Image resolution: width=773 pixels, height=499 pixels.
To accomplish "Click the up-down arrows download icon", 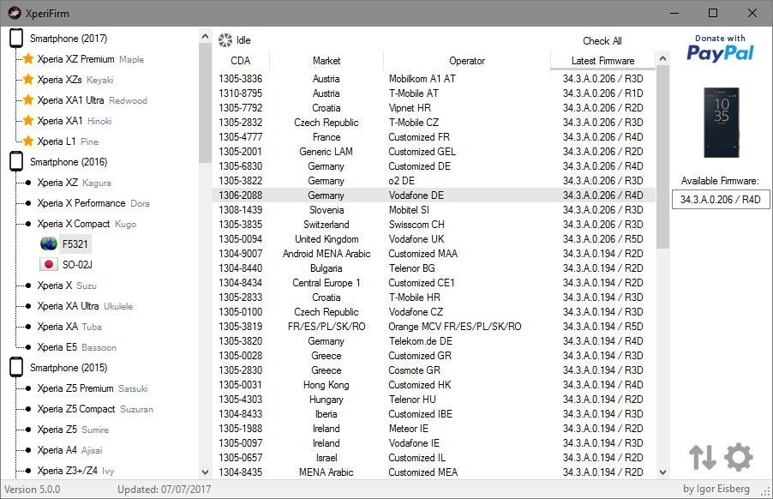I will (702, 457).
